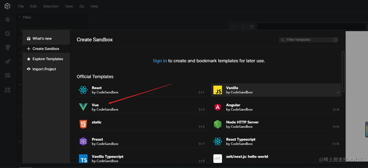
Task: Click the Angular template logo
Action: tap(218, 107)
